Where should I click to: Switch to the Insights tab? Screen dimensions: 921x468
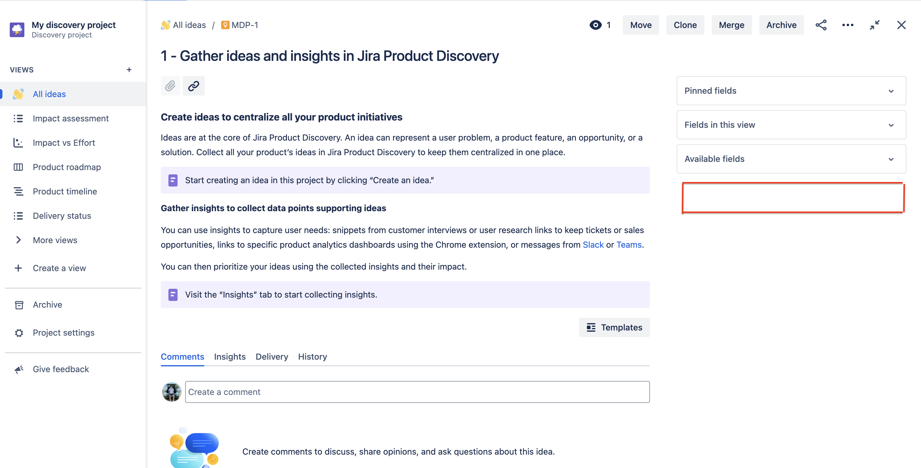230,357
